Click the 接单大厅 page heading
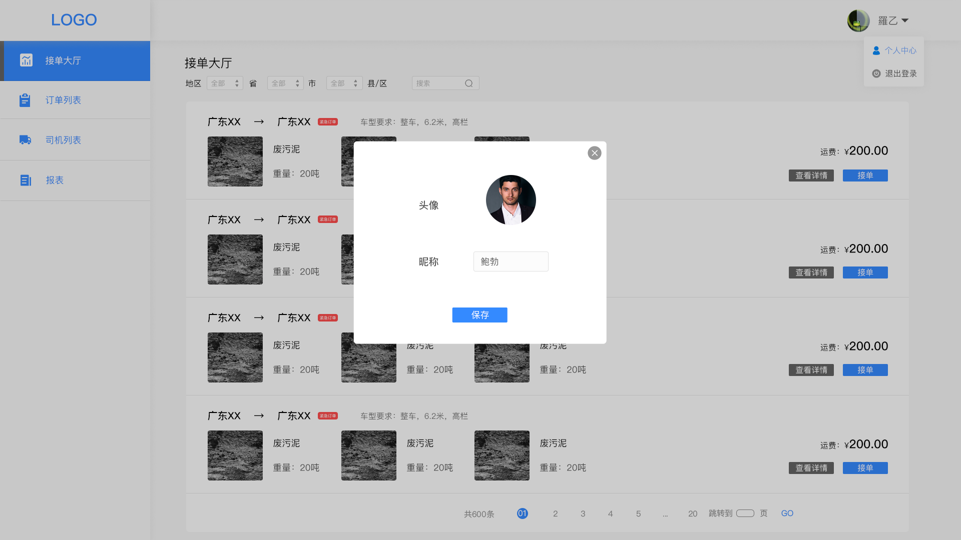This screenshot has height=540, width=961. (208, 63)
